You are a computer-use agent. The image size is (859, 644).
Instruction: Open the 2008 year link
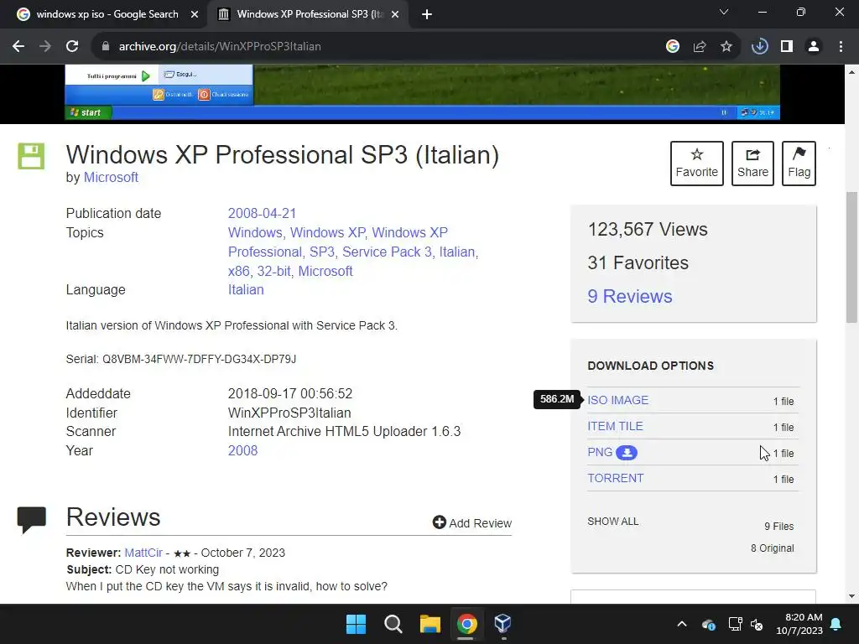242,450
